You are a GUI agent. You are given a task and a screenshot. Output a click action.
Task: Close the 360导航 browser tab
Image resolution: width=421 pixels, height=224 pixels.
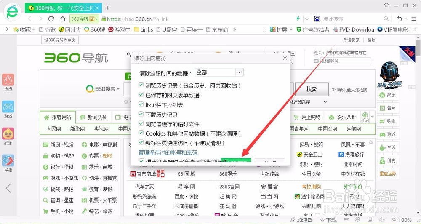tap(97, 8)
